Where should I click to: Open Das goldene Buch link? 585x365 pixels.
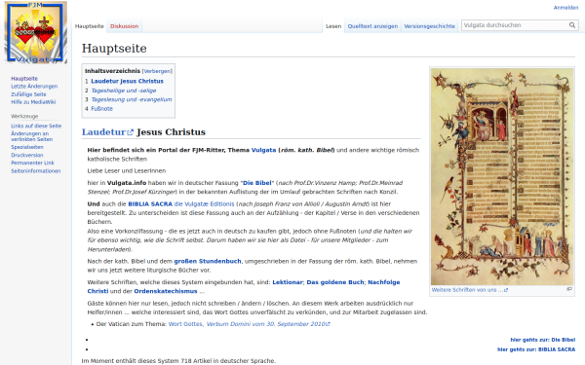[x=335, y=282]
